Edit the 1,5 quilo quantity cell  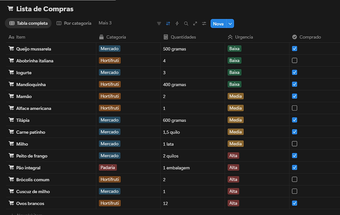(x=192, y=132)
